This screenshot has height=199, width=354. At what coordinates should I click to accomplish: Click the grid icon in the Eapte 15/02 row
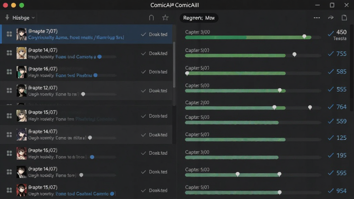(x=9, y=153)
